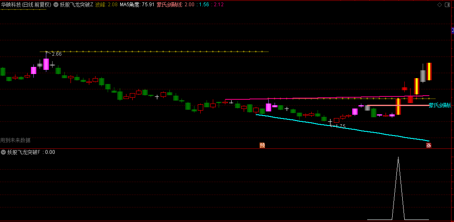
Task: Click the cyan 蒙氏剑鞘线 label at the right edge
Action: [440, 106]
